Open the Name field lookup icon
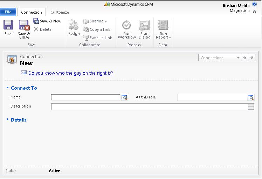 (124, 97)
